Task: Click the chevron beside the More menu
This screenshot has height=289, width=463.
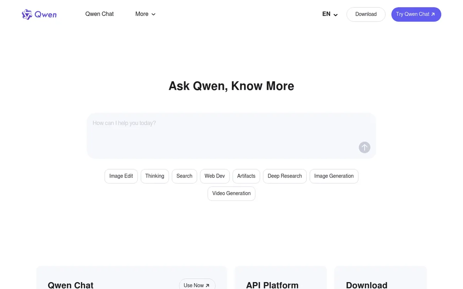Action: tap(154, 14)
